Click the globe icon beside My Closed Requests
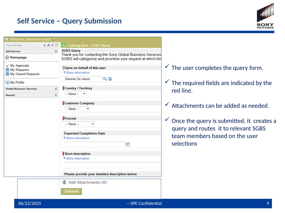This screenshot has height=213, width=285. pyautogui.click(x=7, y=74)
